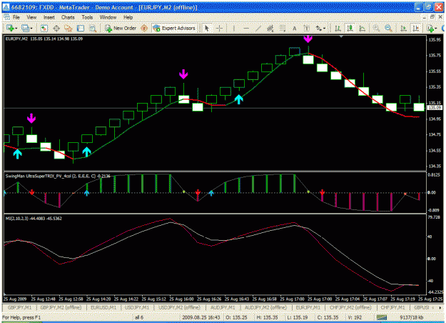Switch to the USDJPY,M1 chart tab
446x323 pixels.
pos(137,307)
